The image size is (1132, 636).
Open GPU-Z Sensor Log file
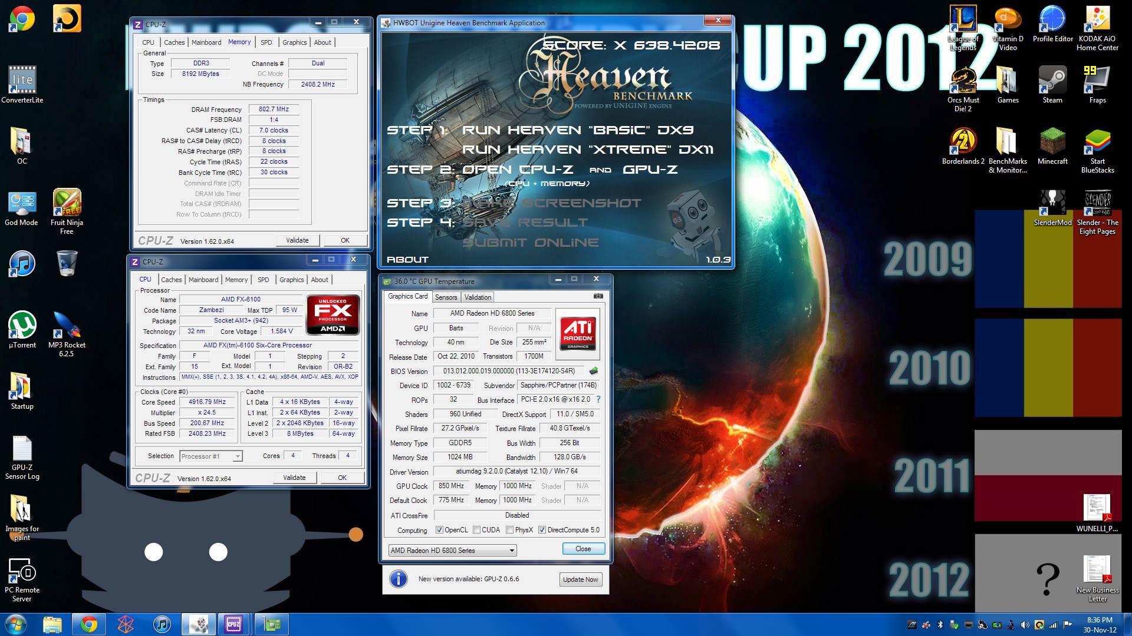click(x=22, y=458)
